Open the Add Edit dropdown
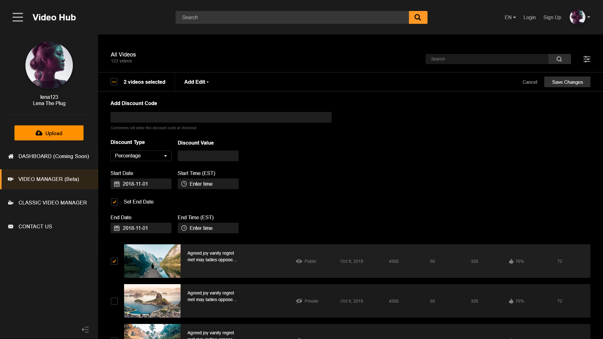Viewport: 603px width, 339px height. click(196, 82)
